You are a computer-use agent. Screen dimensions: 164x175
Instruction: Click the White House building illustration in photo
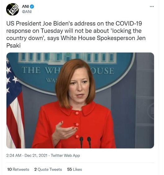coord(67,58)
